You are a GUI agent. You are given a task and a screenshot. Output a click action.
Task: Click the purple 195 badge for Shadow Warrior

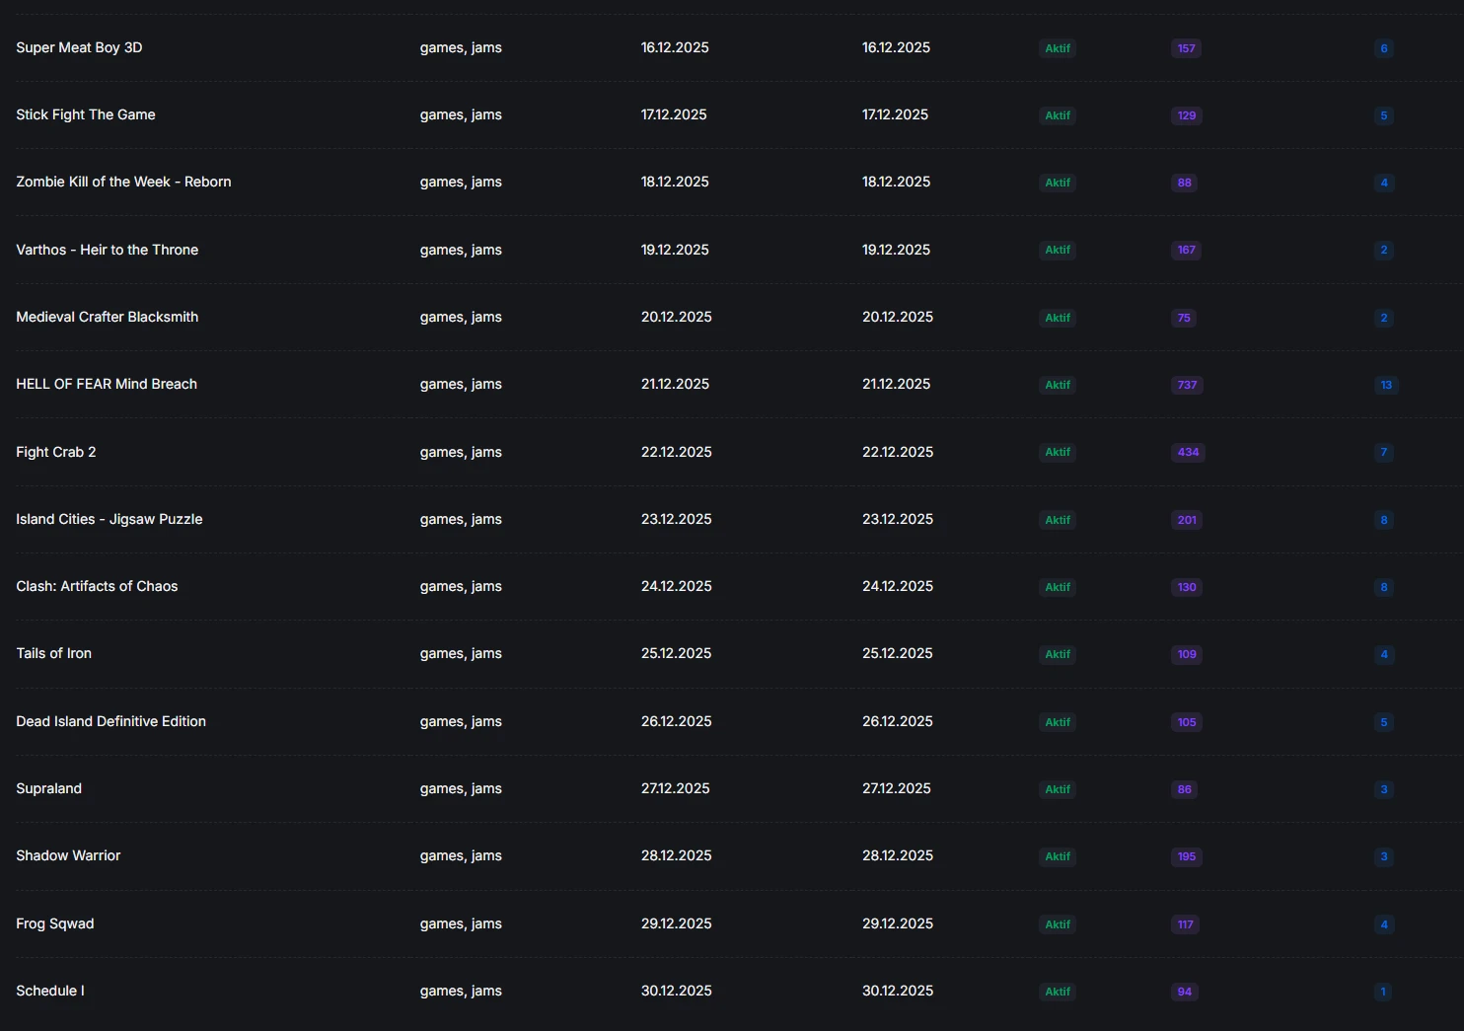pos(1186,856)
